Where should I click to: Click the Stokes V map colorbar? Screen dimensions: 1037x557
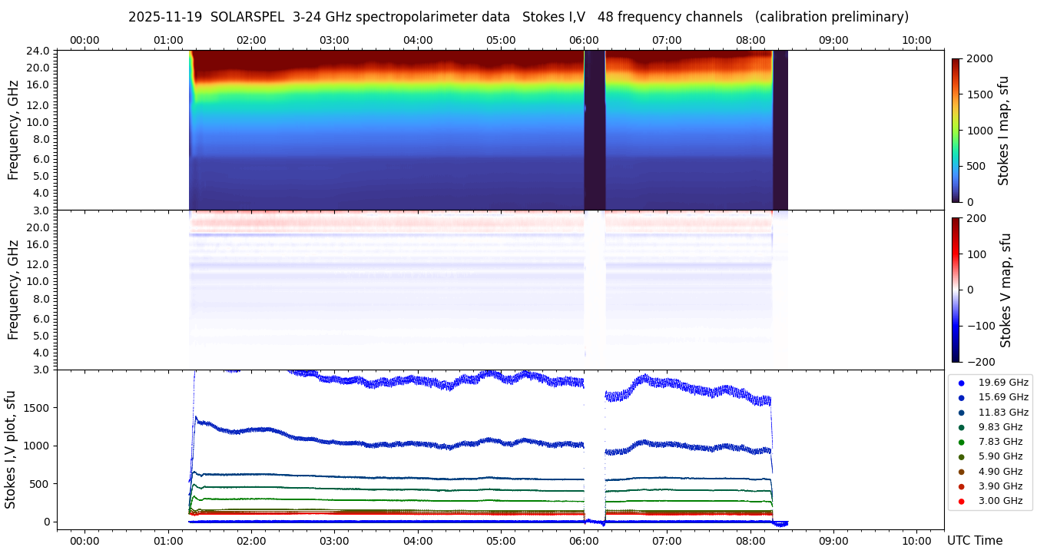[956, 290]
